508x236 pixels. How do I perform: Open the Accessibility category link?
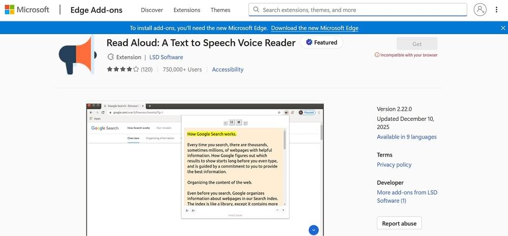click(228, 70)
